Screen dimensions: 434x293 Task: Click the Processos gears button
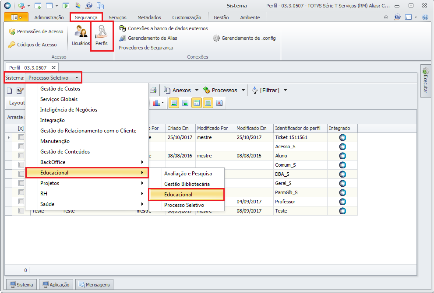[220, 90]
